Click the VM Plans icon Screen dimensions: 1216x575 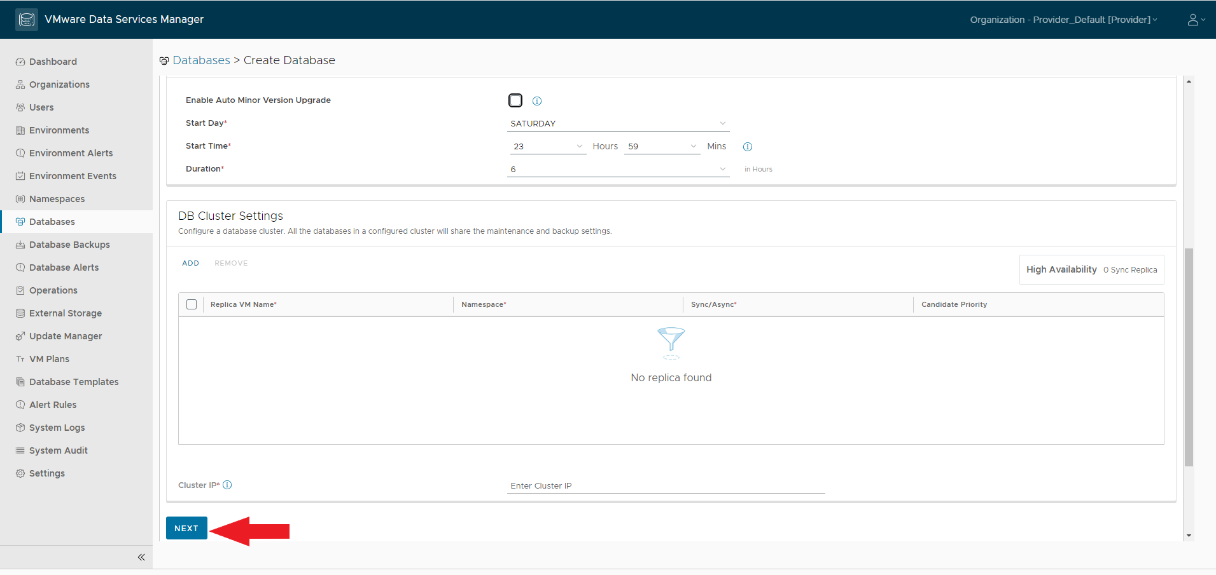(20, 359)
